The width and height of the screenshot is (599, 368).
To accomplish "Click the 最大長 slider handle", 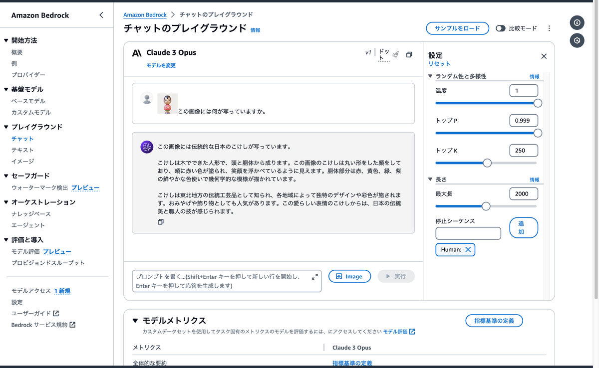I will 486,206.
